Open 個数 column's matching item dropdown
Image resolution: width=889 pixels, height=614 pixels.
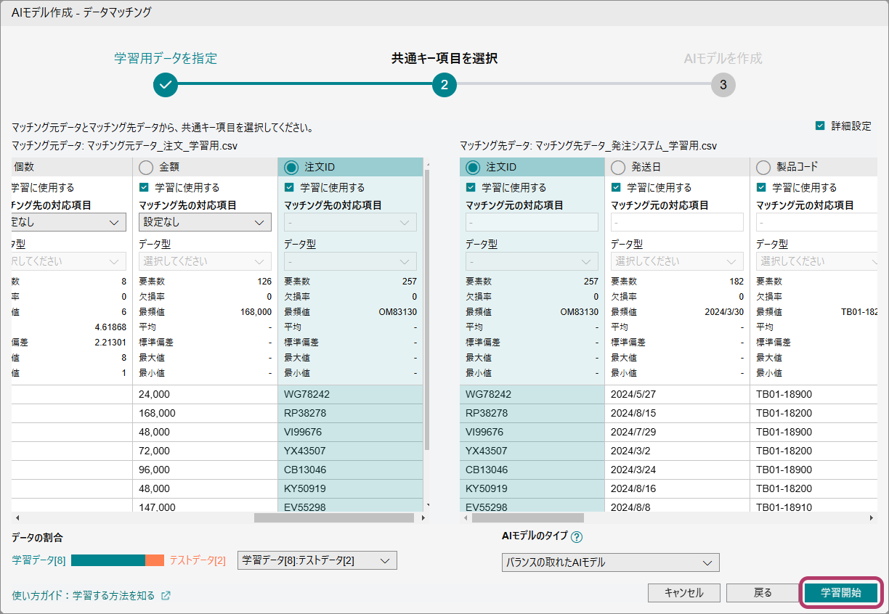tap(69, 222)
